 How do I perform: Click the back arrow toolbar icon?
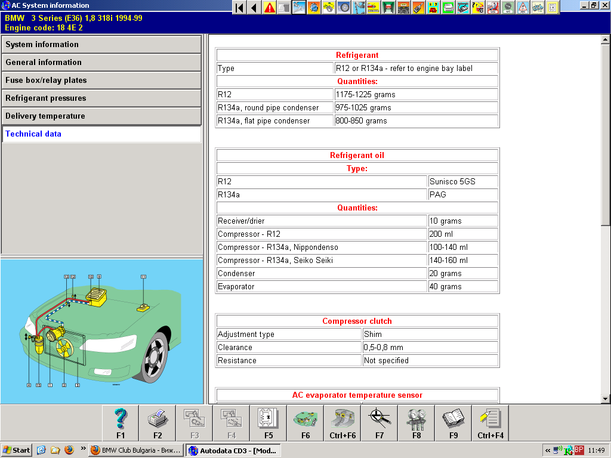[x=254, y=7]
